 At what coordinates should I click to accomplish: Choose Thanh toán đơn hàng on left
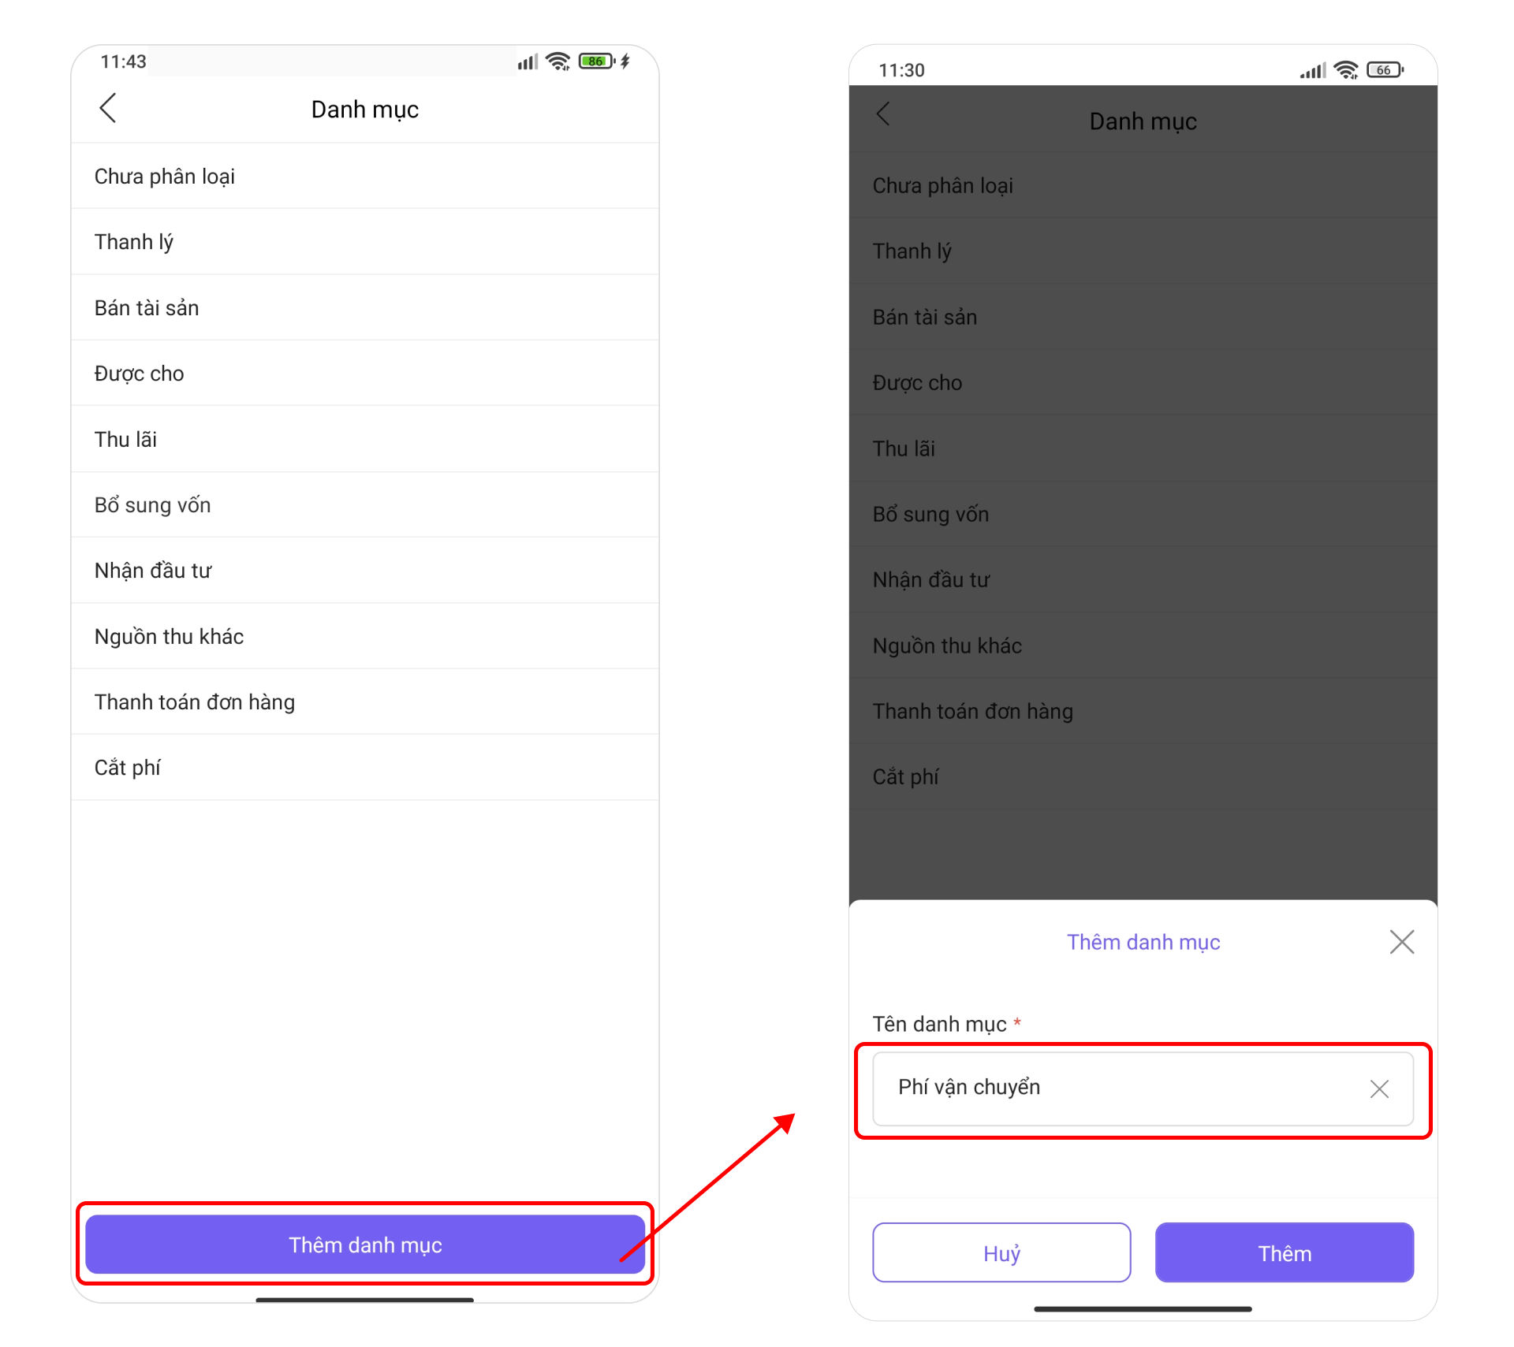pos(365,701)
